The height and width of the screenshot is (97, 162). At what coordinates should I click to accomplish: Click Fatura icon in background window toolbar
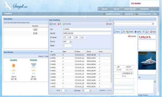(114, 32)
